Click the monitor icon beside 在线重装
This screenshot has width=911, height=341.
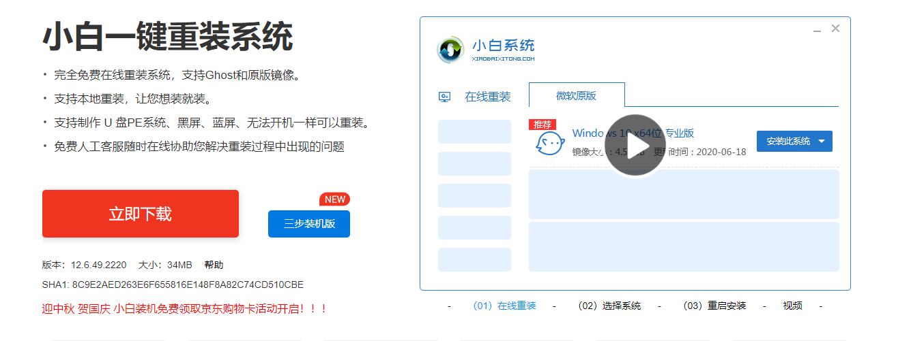(x=444, y=97)
